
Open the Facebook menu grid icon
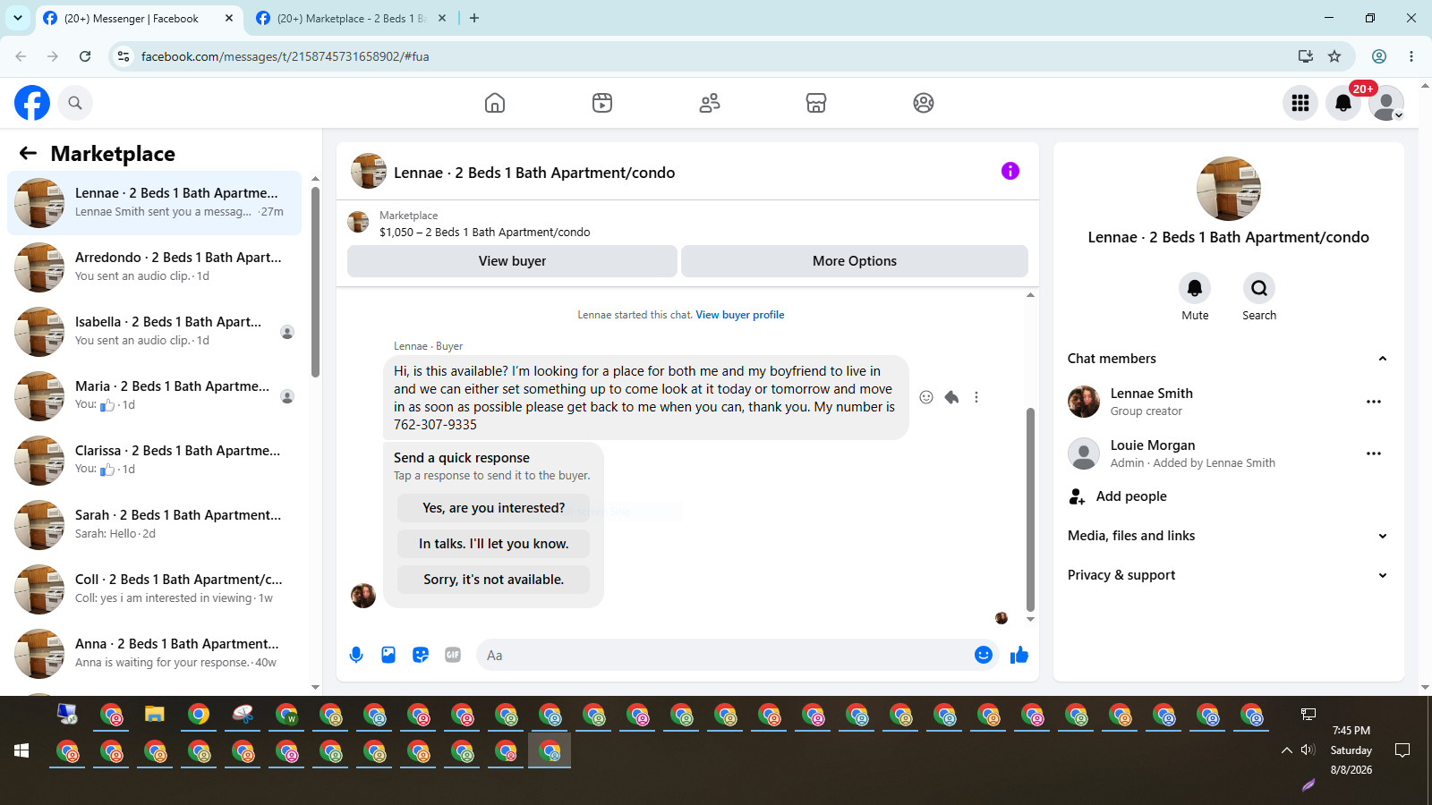1300,103
